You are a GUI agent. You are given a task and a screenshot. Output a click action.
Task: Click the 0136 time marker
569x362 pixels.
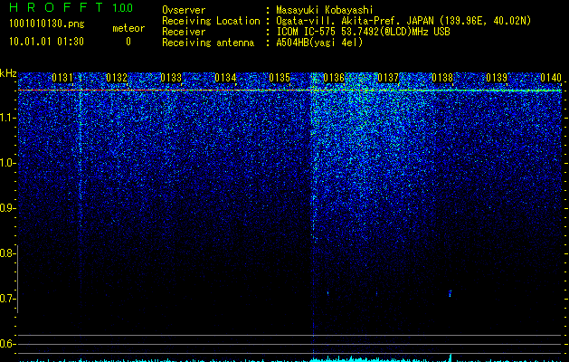334,78
